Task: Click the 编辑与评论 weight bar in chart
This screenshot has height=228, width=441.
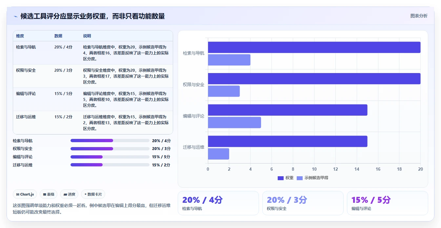Action: coord(288,110)
